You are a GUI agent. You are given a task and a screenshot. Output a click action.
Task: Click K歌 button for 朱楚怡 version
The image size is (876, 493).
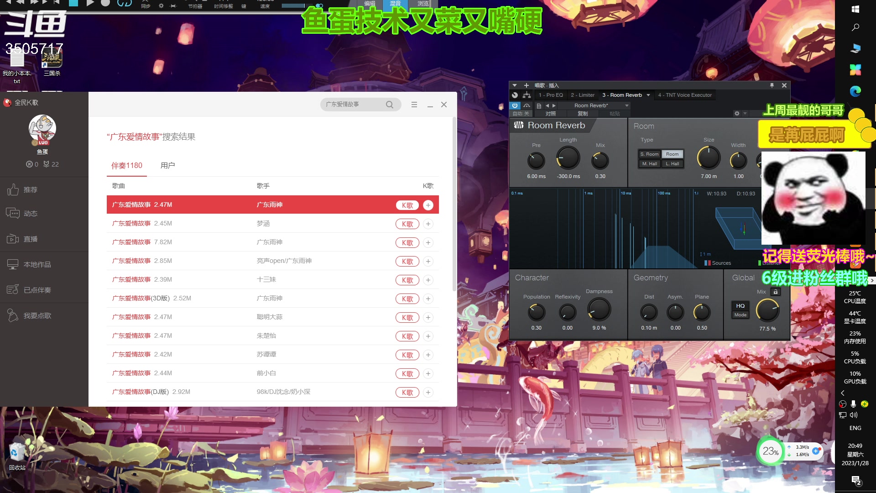[x=407, y=336]
